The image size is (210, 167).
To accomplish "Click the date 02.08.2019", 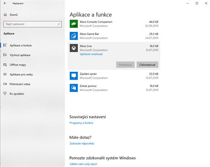I will click(152, 26).
